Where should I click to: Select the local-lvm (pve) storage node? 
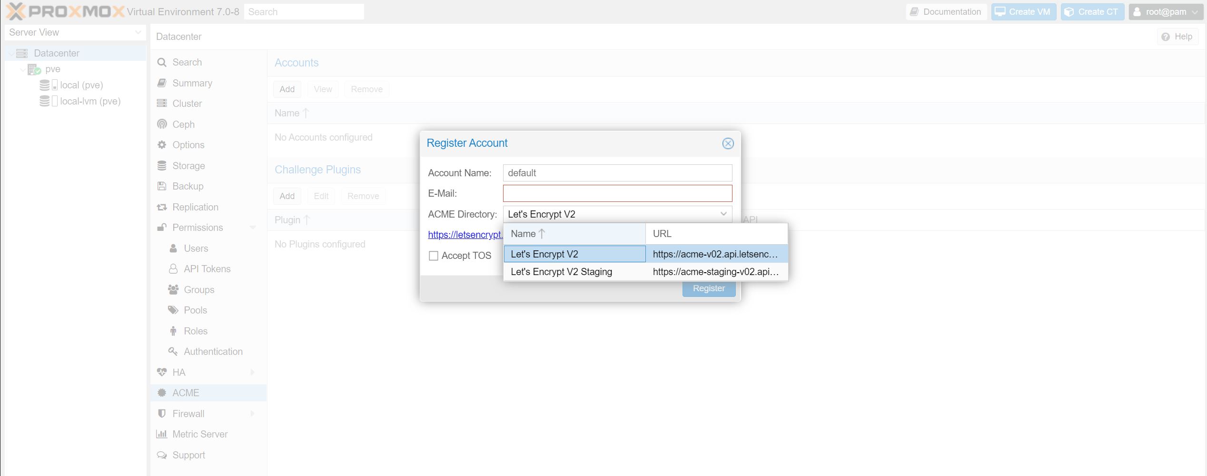90,101
